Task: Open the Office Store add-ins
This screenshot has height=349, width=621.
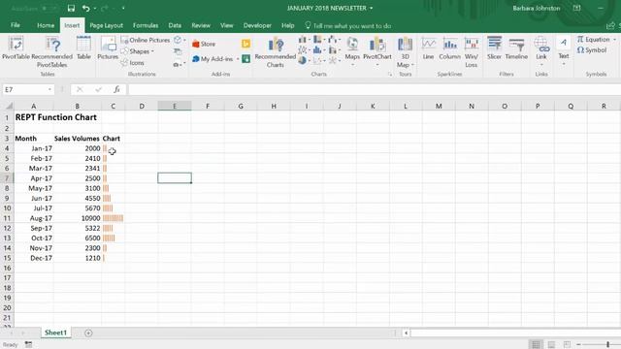Action: (x=204, y=44)
